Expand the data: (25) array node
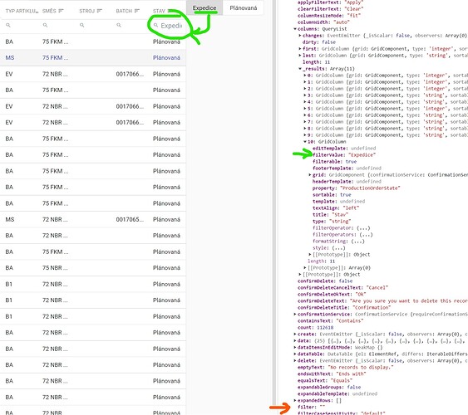Viewport: 468px width, 415px height. click(x=295, y=341)
